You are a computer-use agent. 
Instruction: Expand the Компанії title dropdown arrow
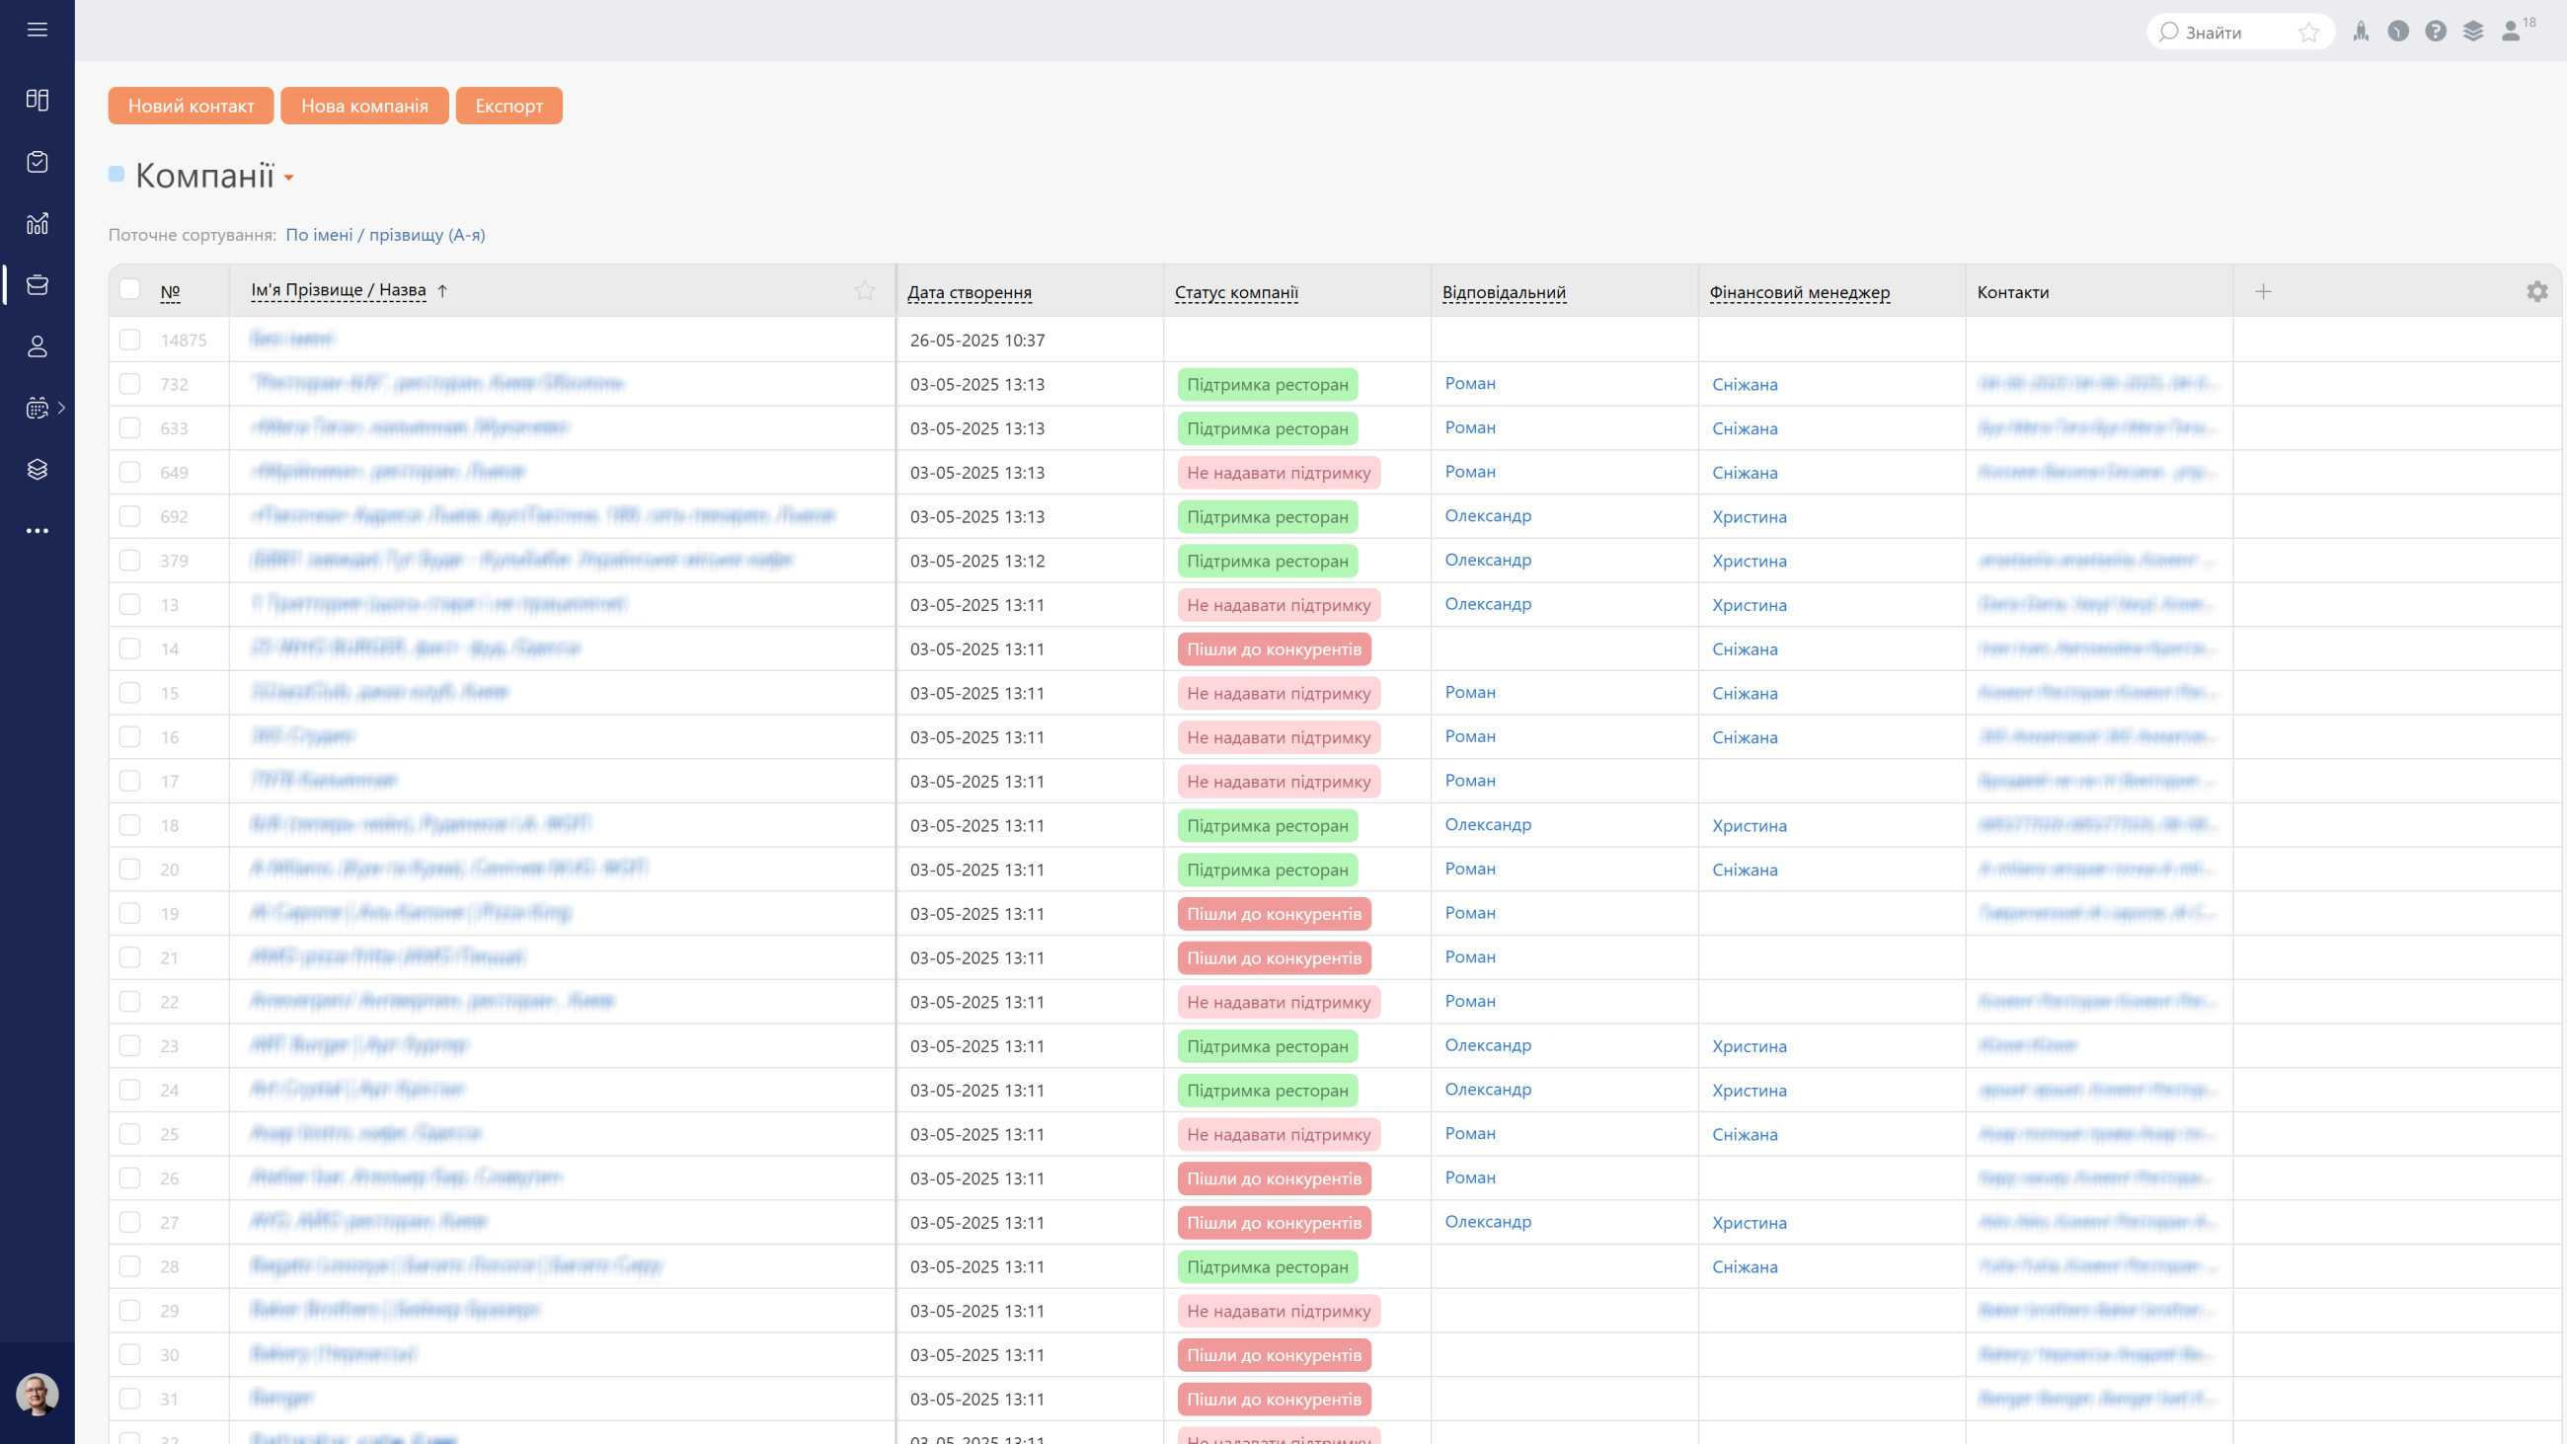289,179
